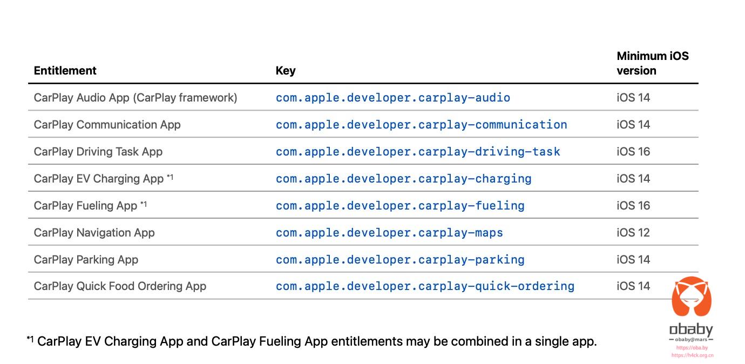Open the carplay-charging key link

point(404,179)
